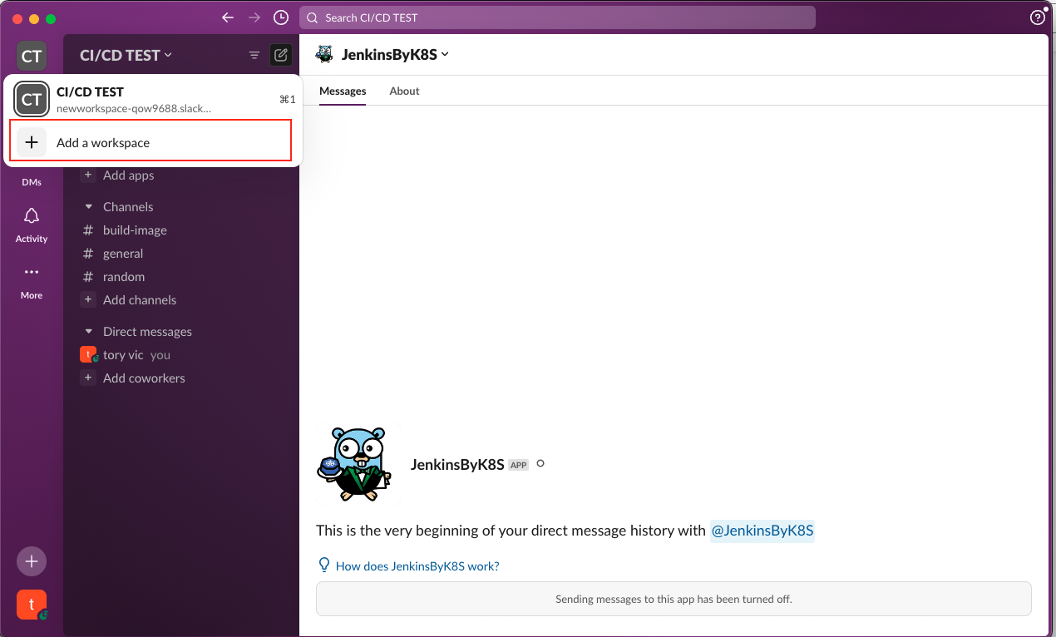Open the tory vic direct message

[x=125, y=355]
